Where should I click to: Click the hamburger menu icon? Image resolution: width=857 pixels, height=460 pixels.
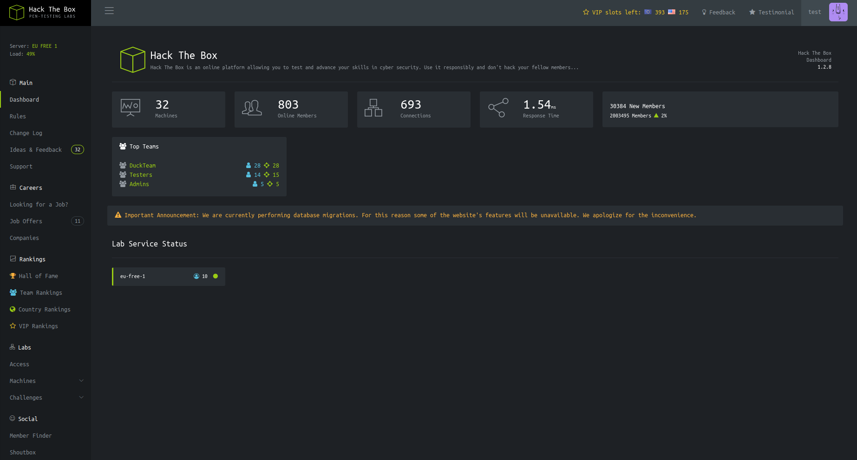(x=109, y=11)
